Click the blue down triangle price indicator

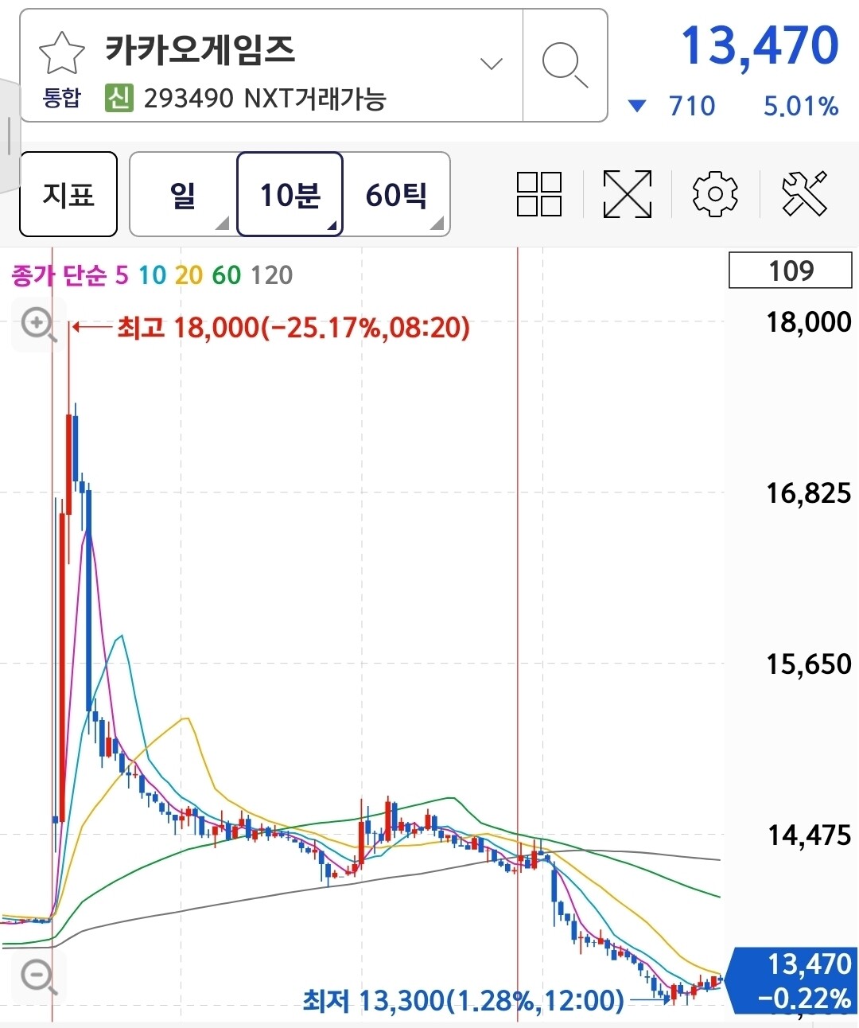(x=637, y=106)
